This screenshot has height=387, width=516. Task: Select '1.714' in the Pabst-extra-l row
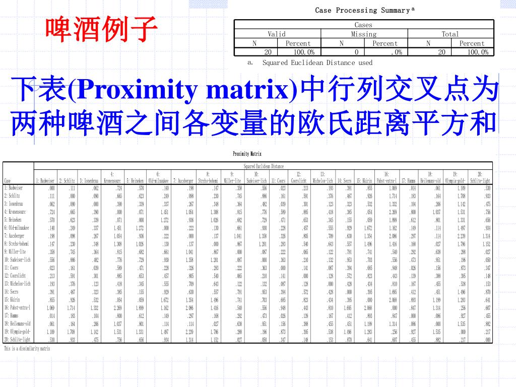(71, 308)
